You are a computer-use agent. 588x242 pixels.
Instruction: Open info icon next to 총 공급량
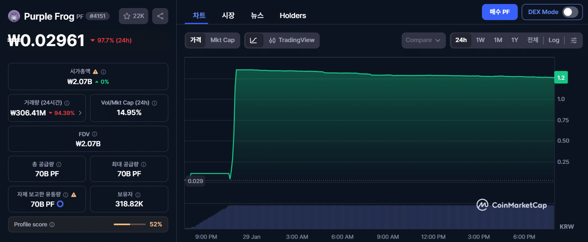(59, 164)
